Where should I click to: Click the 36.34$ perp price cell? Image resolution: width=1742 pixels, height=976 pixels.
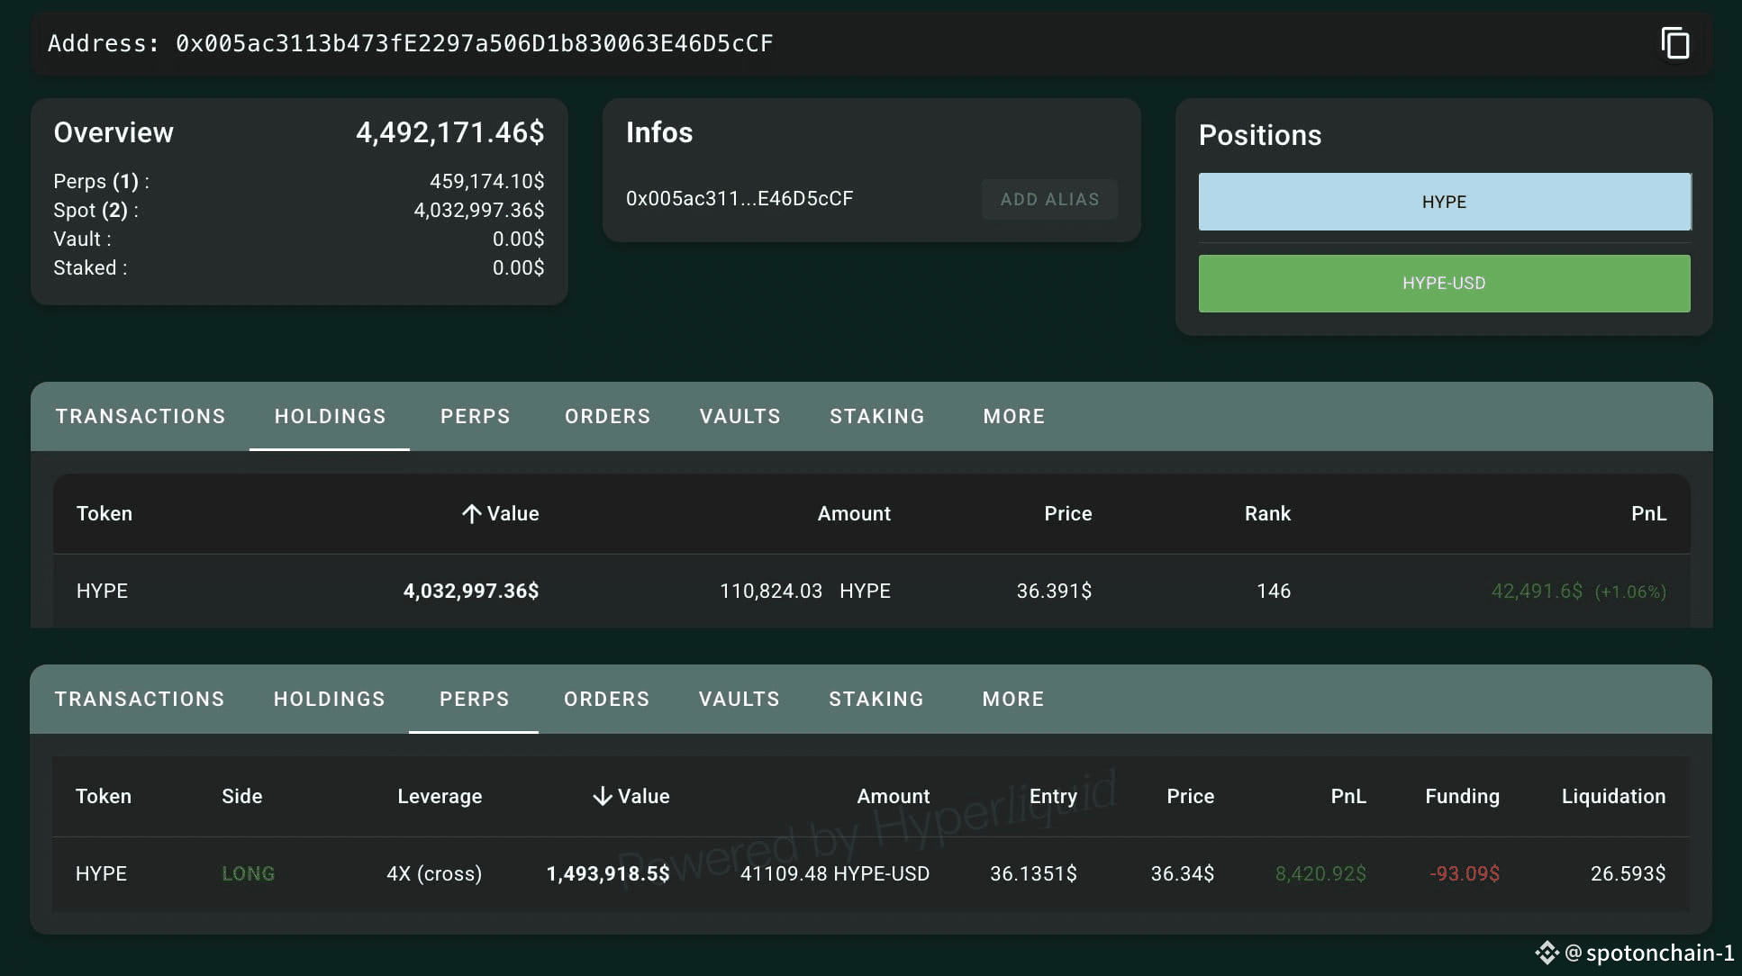click(x=1182, y=874)
